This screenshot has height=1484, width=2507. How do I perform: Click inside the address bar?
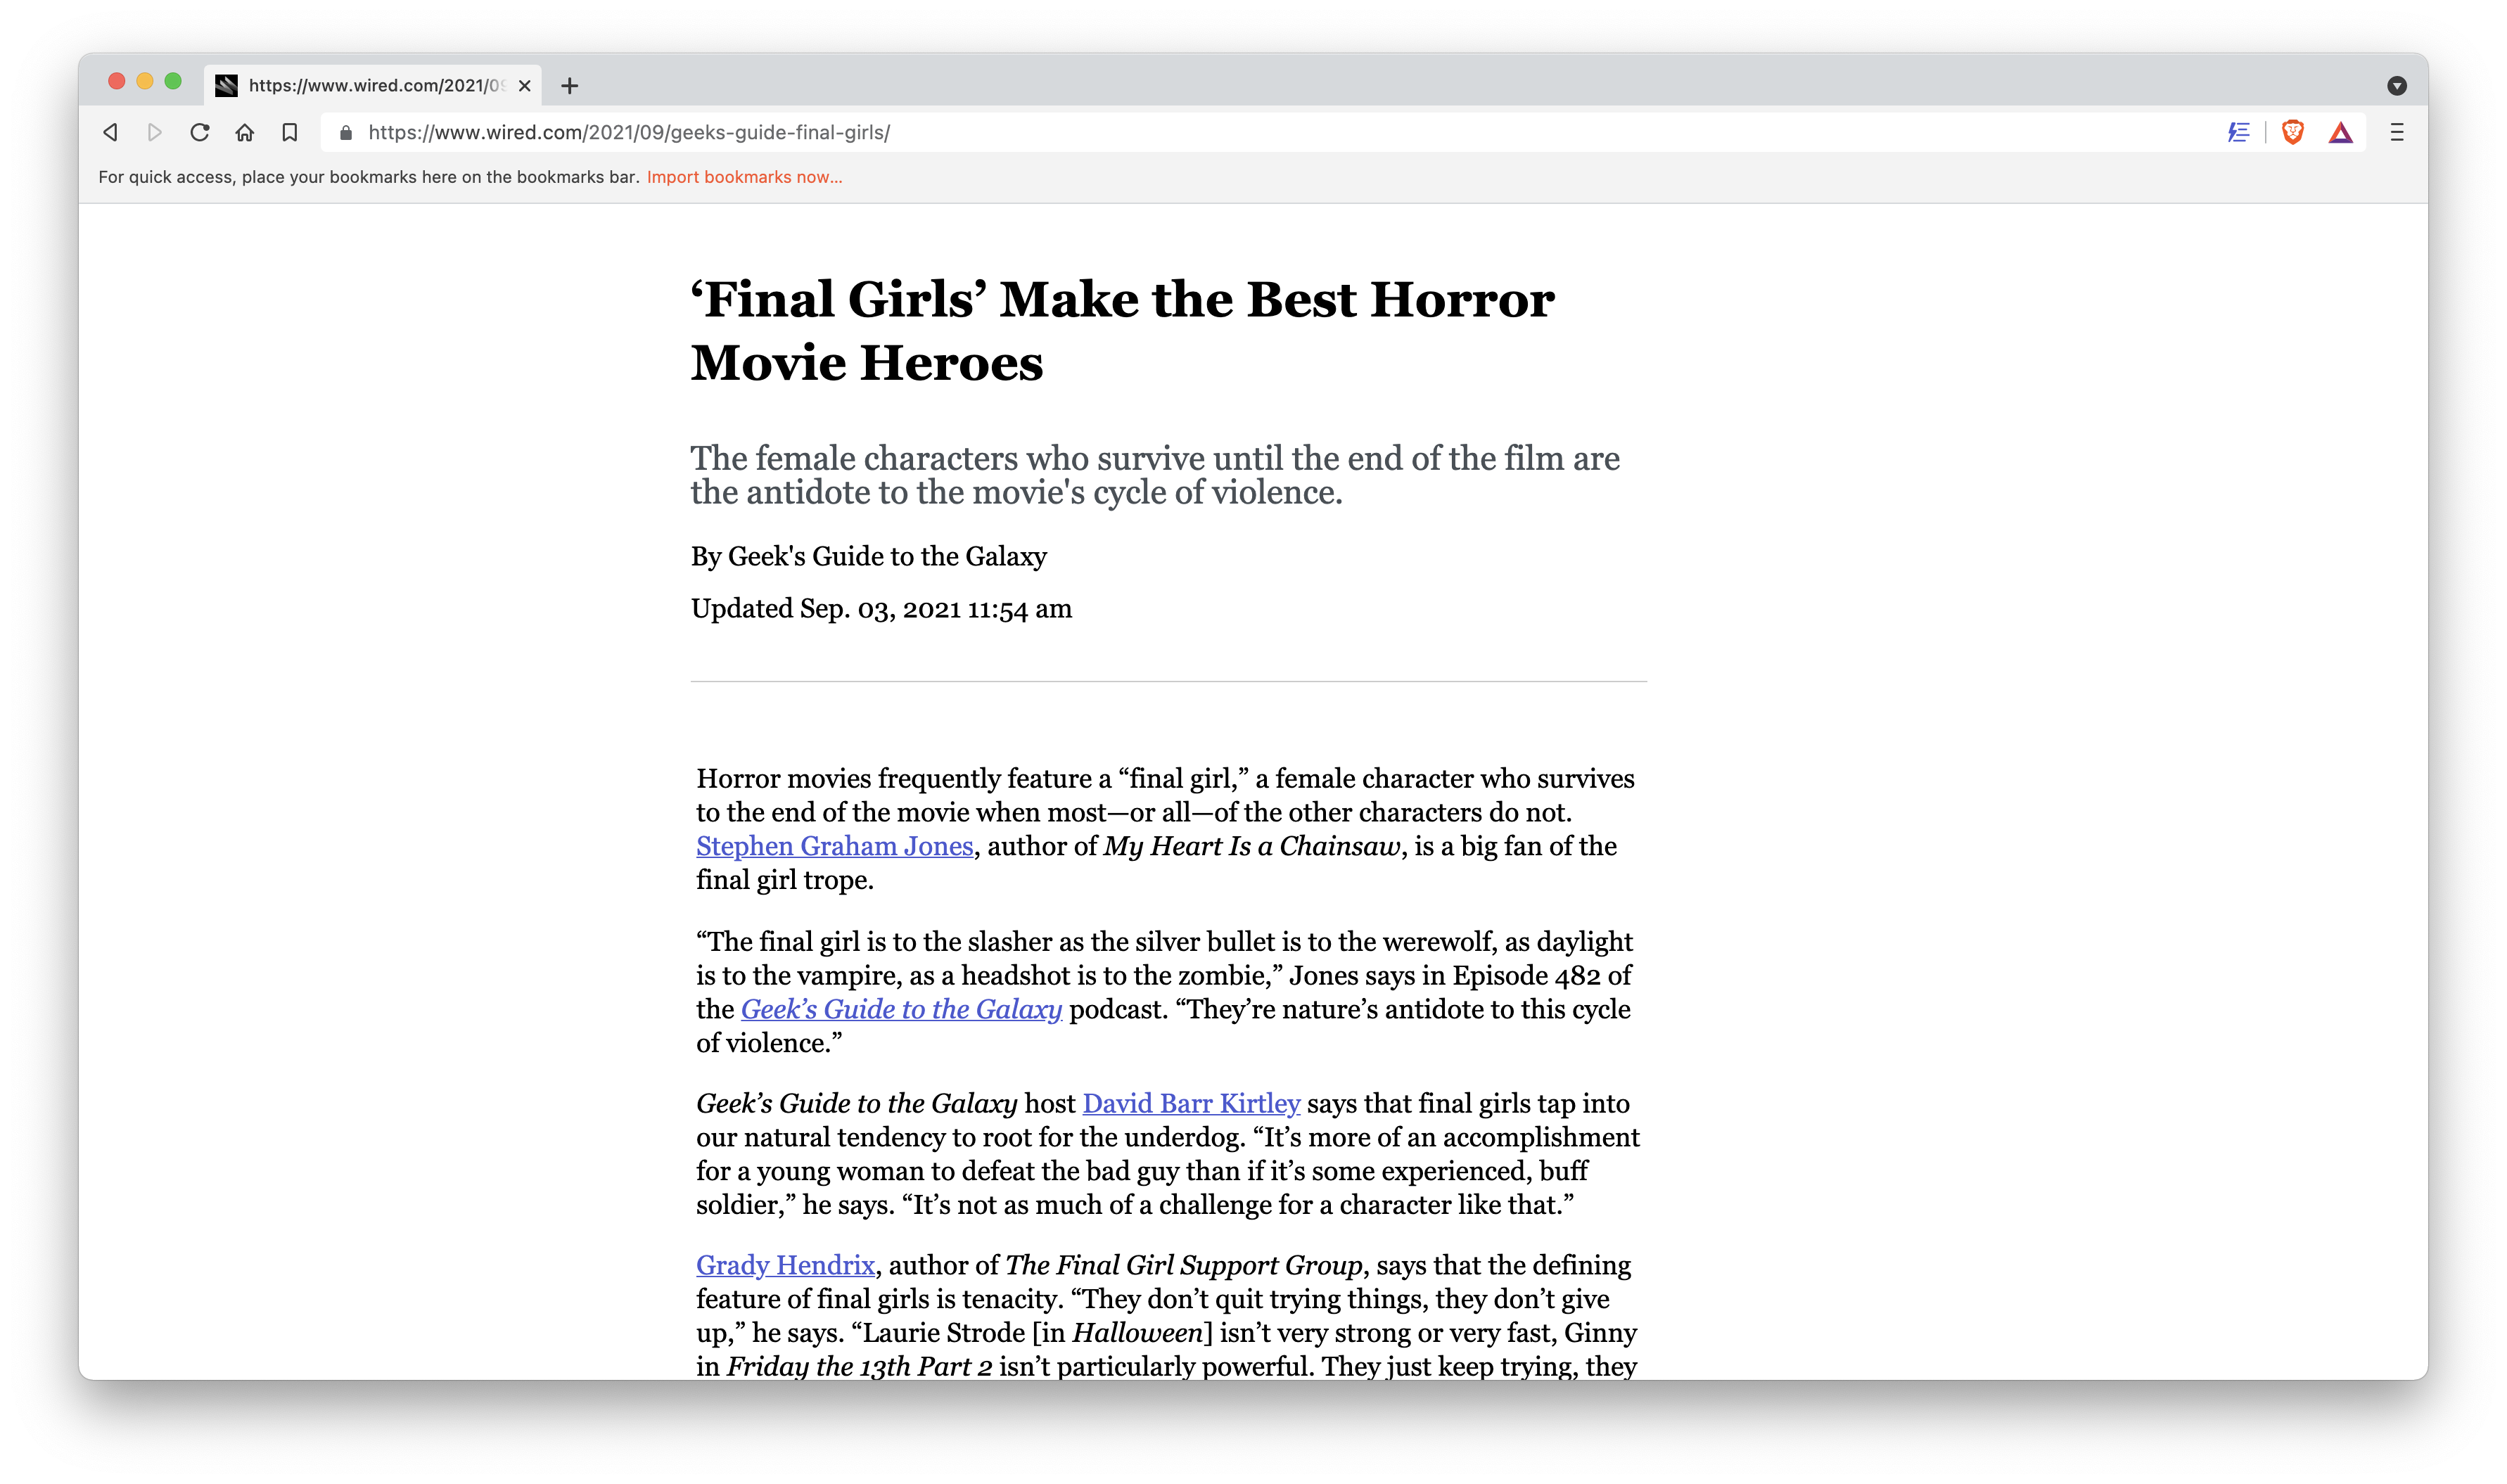point(700,132)
